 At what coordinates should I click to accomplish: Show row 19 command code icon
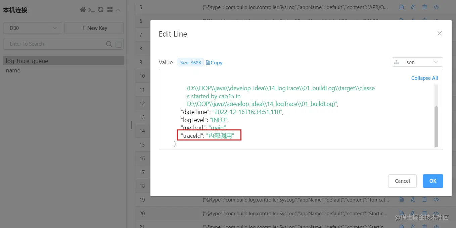pyautogui.click(x=436, y=199)
